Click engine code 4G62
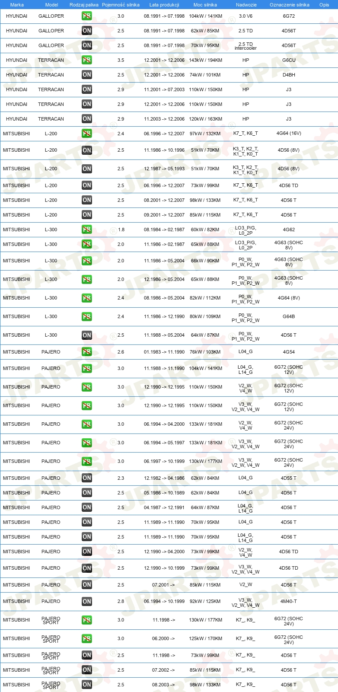 click(289, 230)
